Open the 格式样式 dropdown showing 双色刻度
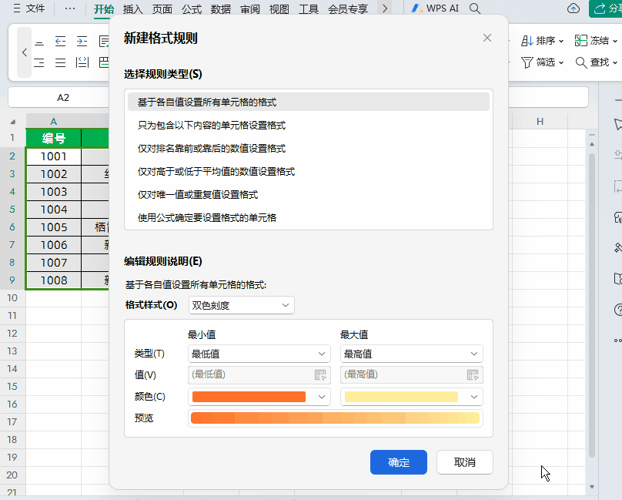The height and width of the screenshot is (500, 622). [x=242, y=305]
